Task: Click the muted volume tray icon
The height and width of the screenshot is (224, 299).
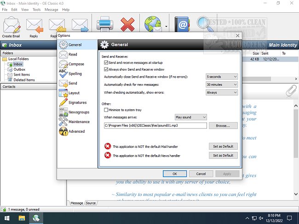Action: coord(261,218)
